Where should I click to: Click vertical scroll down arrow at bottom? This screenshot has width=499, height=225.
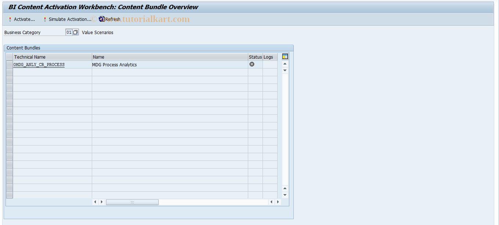click(285, 195)
